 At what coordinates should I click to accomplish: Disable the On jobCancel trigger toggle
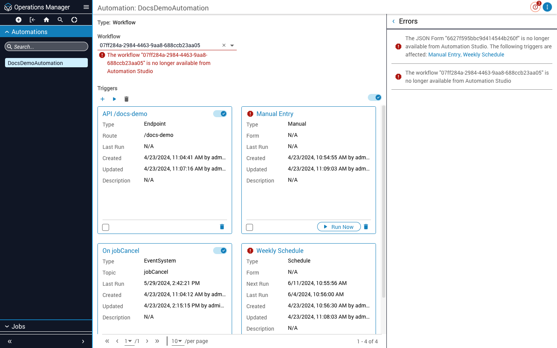(220, 251)
